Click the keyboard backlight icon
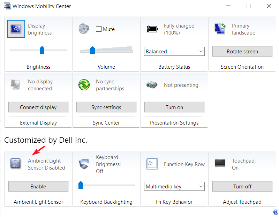The width and height of the screenshot is (279, 217). click(84, 164)
